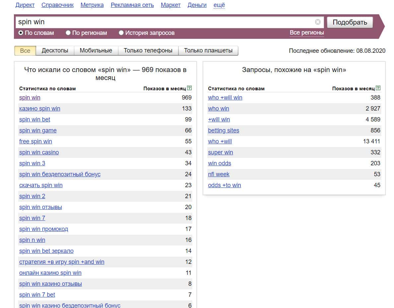Click help icon in right table header

[378, 88]
